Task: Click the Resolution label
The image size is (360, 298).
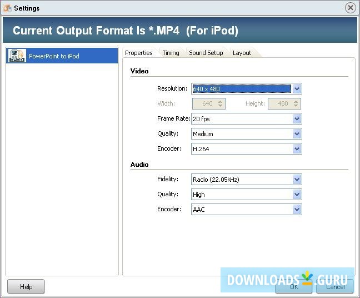Action: (x=172, y=88)
